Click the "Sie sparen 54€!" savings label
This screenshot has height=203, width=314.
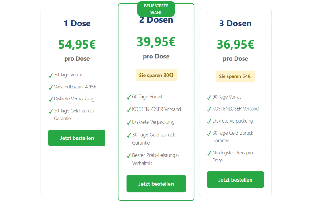(x=235, y=76)
